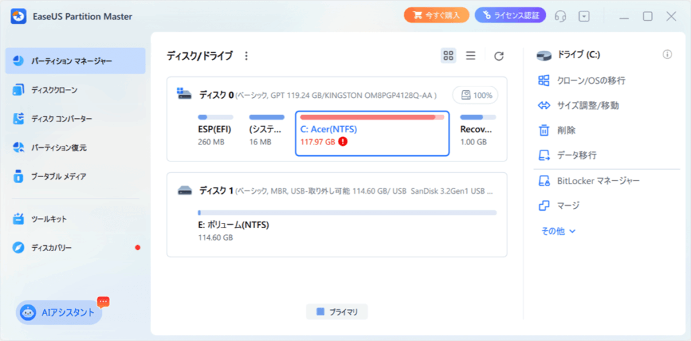
Task: Click the info icon beside Drive (C:)
Action: click(667, 55)
